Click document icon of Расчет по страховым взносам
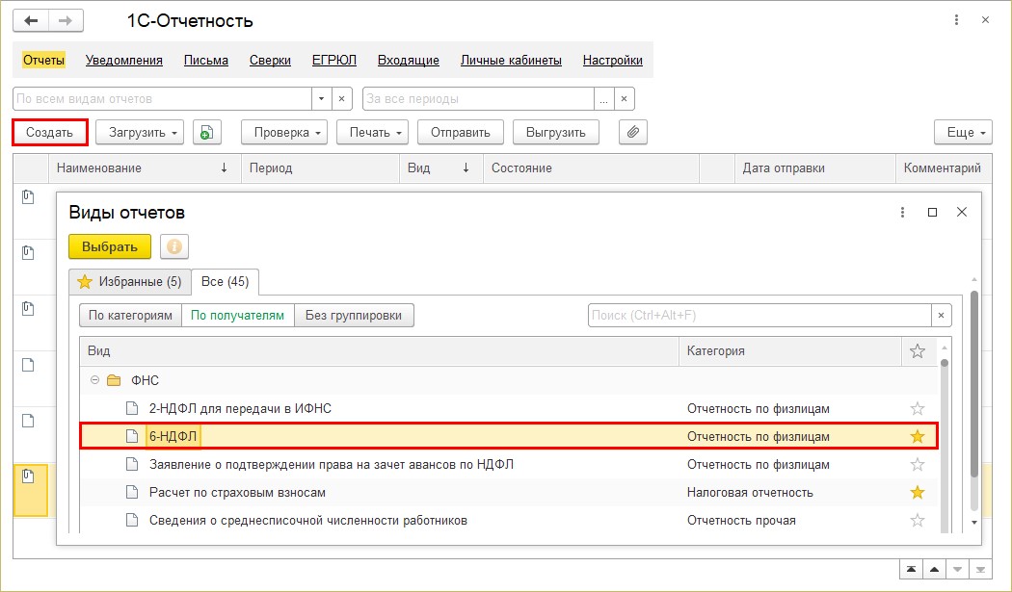This screenshot has width=1012, height=592. coord(132,492)
